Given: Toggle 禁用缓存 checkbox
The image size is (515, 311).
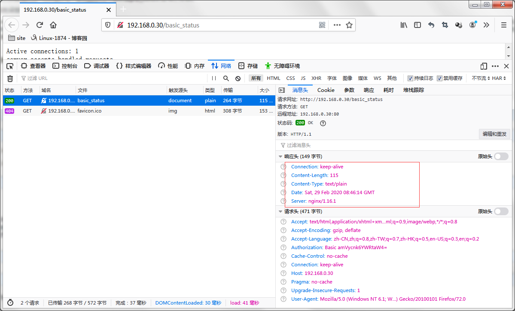Looking at the screenshot, I should (439, 78).
